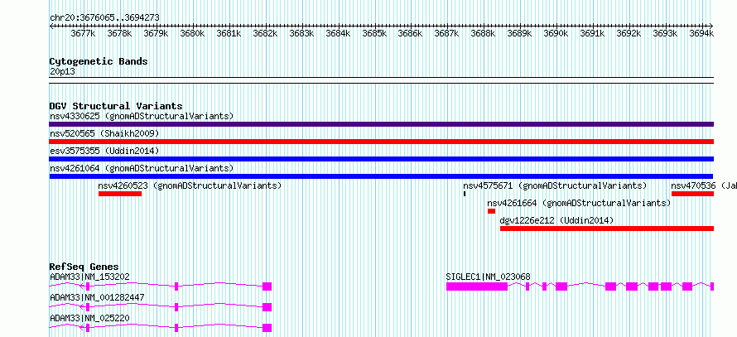Image resolution: width=737 pixels, height=337 pixels.
Task: Click the 3685k ruler tick label
Action: click(374, 34)
